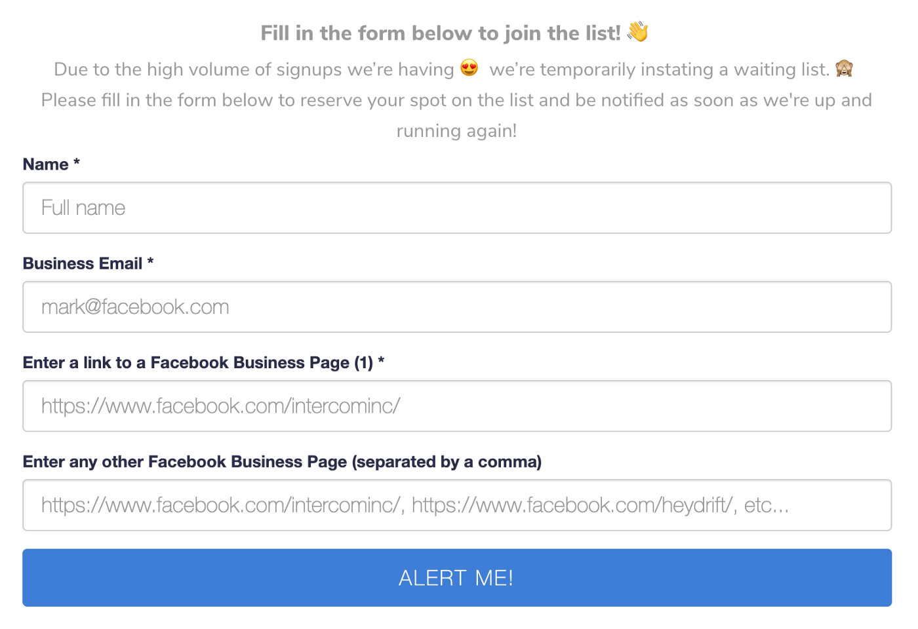Click the required asterisk next to Name
Screen dimensions: 918x629
coord(77,162)
